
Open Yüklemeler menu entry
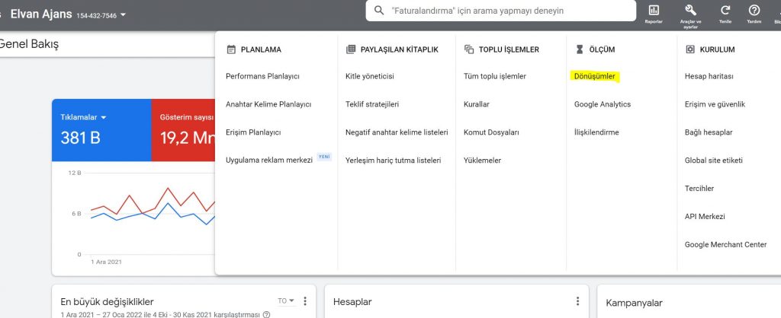(x=482, y=161)
